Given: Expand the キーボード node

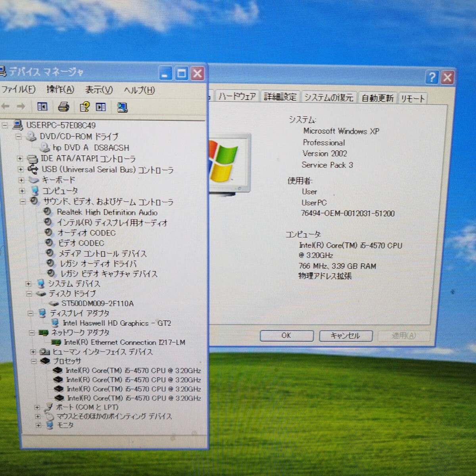Looking at the screenshot, I should click(x=21, y=180).
